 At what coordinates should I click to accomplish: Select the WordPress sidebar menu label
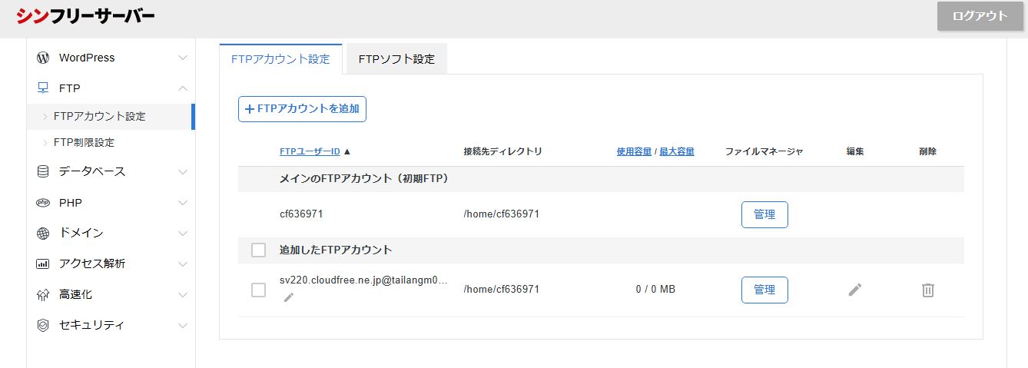(87, 58)
